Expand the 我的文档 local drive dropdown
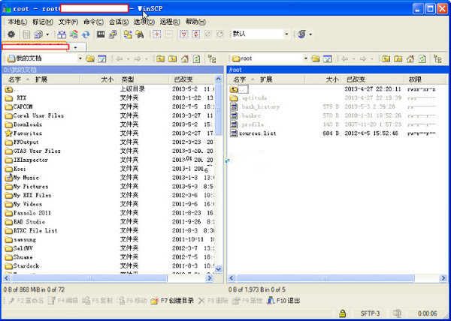Viewport: 451px width, 321px height. coord(80,58)
